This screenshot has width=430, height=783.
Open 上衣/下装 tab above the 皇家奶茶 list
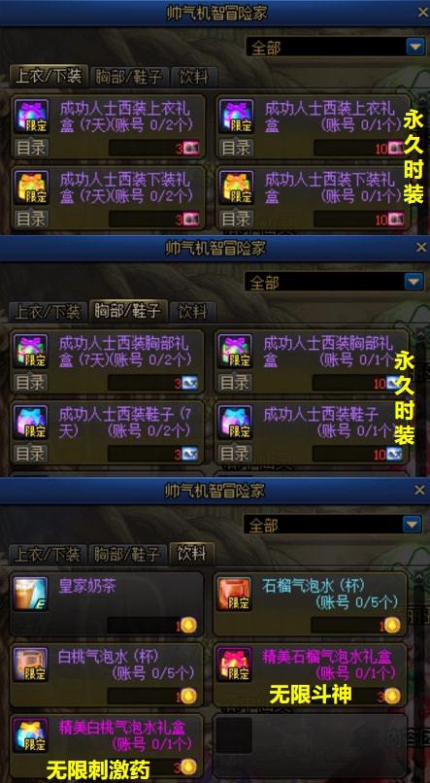pyautogui.click(x=48, y=554)
